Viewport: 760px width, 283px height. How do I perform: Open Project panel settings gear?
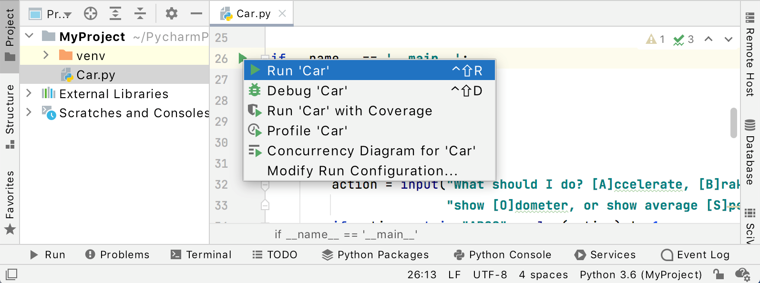(172, 14)
